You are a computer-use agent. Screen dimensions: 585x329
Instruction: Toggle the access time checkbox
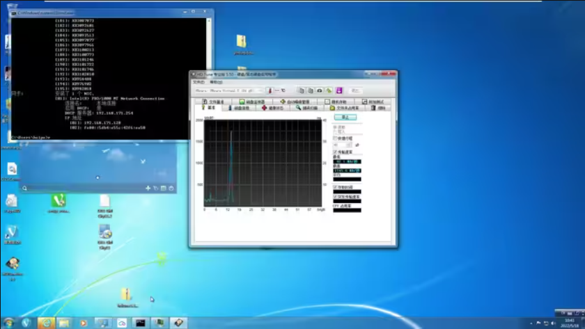(335, 187)
